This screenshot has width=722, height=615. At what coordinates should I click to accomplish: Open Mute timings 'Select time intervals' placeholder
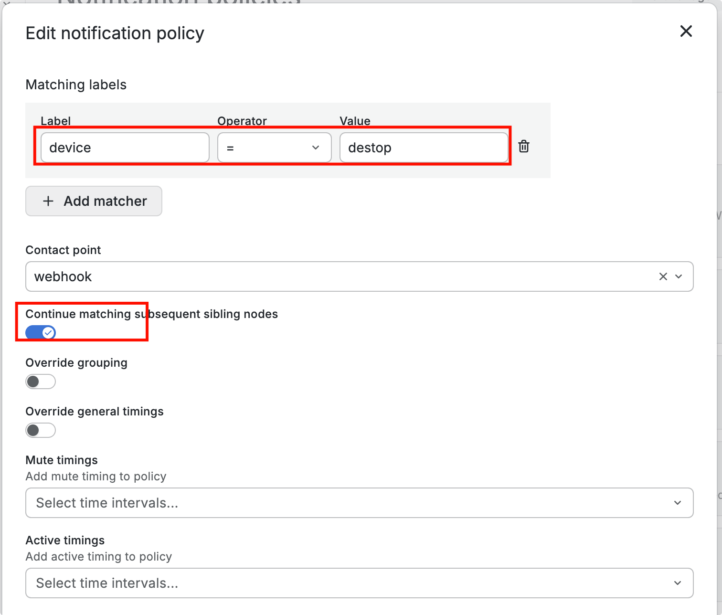(x=107, y=503)
